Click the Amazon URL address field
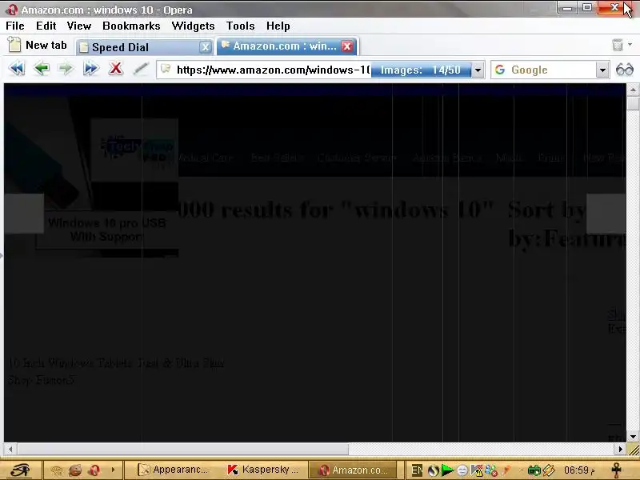 (x=273, y=70)
